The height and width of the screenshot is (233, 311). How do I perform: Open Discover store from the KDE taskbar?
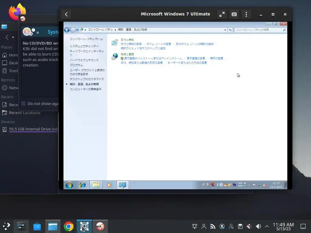37,226
